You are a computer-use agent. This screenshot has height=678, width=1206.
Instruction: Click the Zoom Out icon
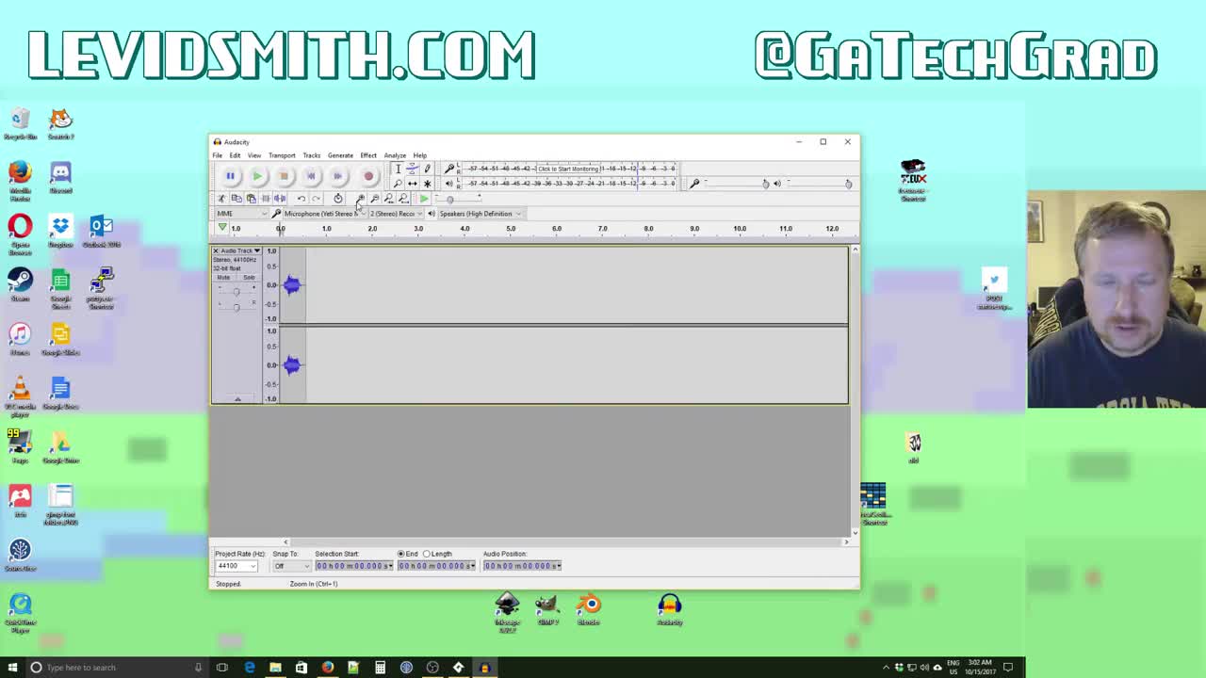374,199
